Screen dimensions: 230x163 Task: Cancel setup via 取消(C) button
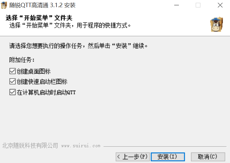208,157
